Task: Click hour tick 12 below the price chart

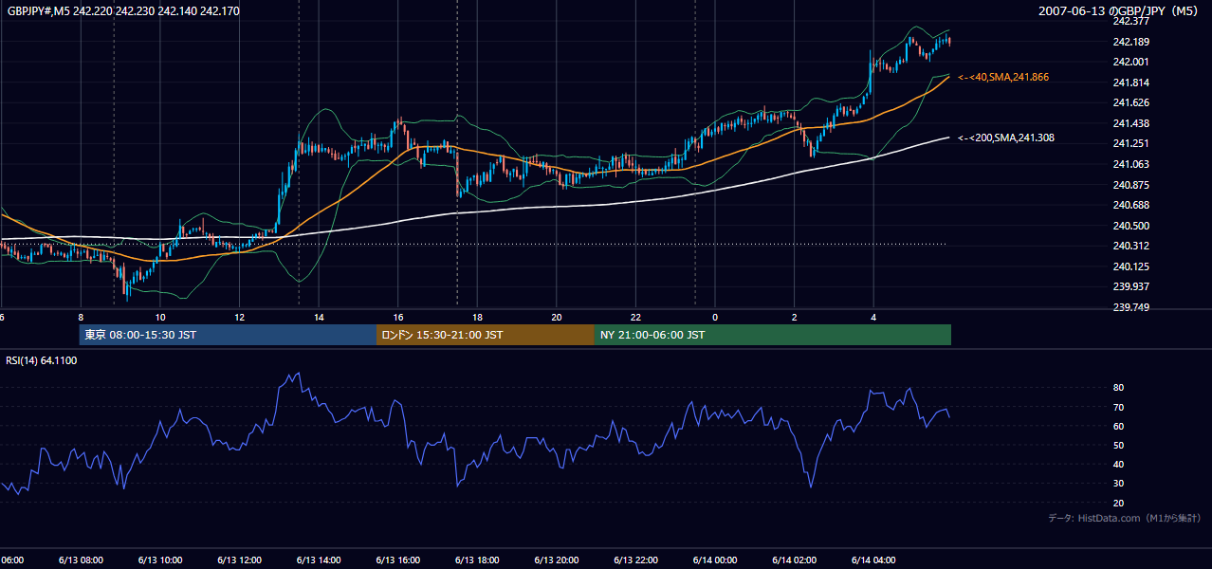Action: coord(239,317)
